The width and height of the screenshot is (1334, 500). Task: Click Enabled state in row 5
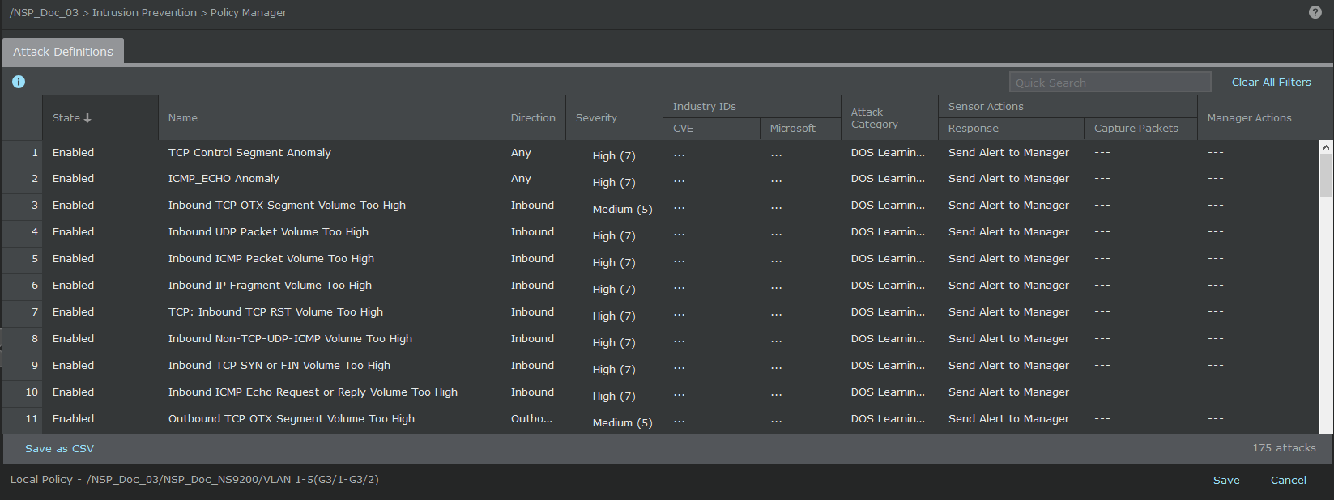pyautogui.click(x=73, y=259)
